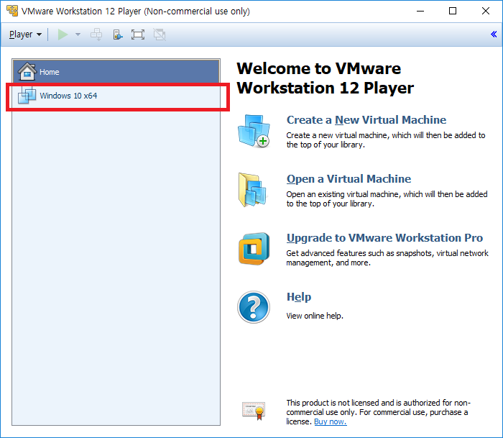Screen dimensions: 503x438
Task: Enter full screen mode icon
Action: pos(138,35)
